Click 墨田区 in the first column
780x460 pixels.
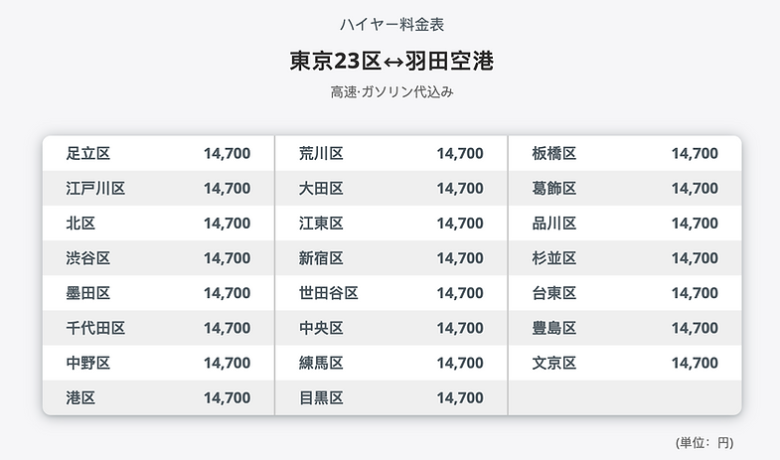click(x=87, y=293)
